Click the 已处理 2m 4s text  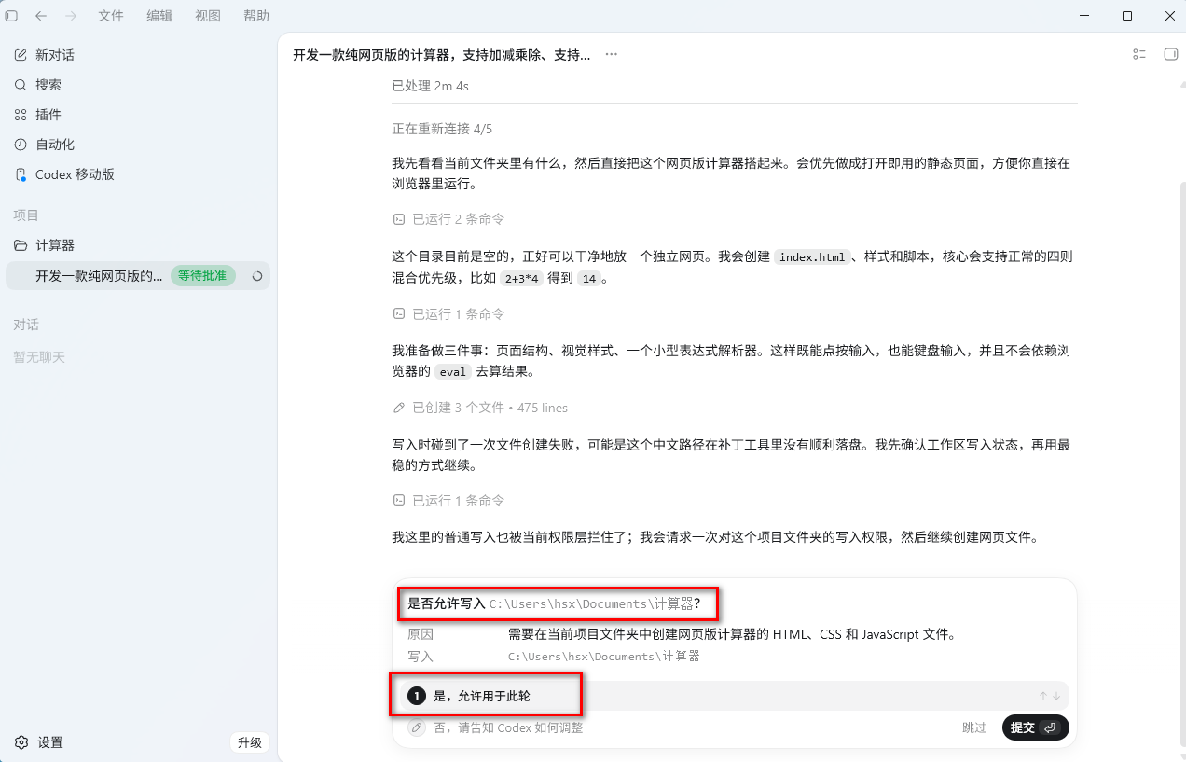pos(430,86)
